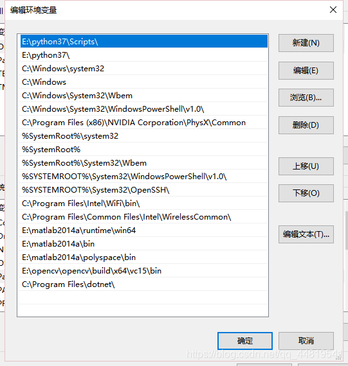Select E:\matlab2014a\polyspace\bin entry

[143, 257]
